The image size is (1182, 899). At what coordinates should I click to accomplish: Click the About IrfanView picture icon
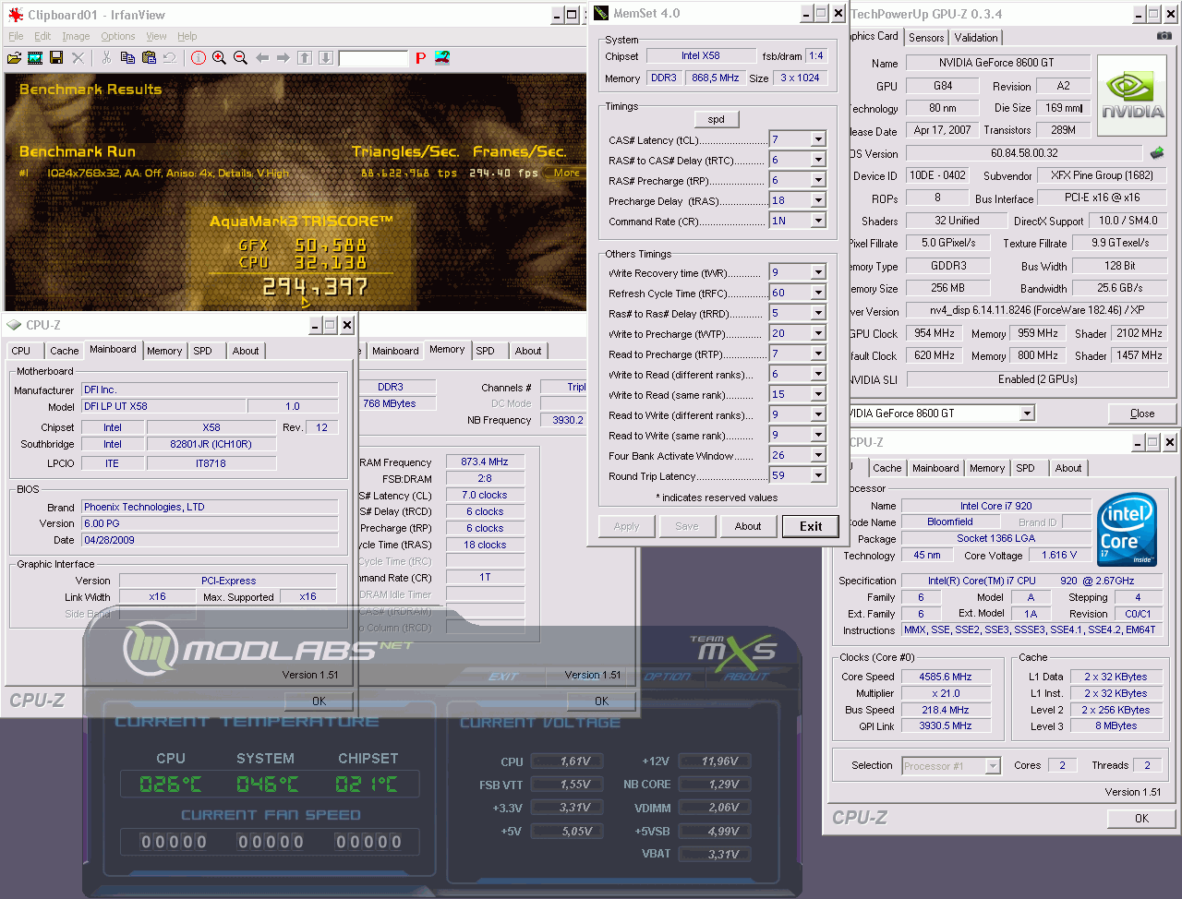(x=442, y=58)
